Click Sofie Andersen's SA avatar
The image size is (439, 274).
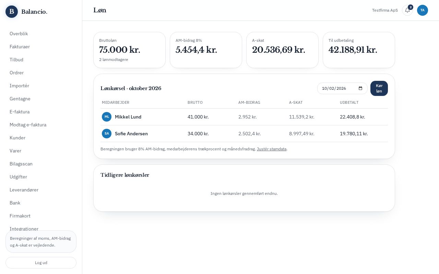107,134
